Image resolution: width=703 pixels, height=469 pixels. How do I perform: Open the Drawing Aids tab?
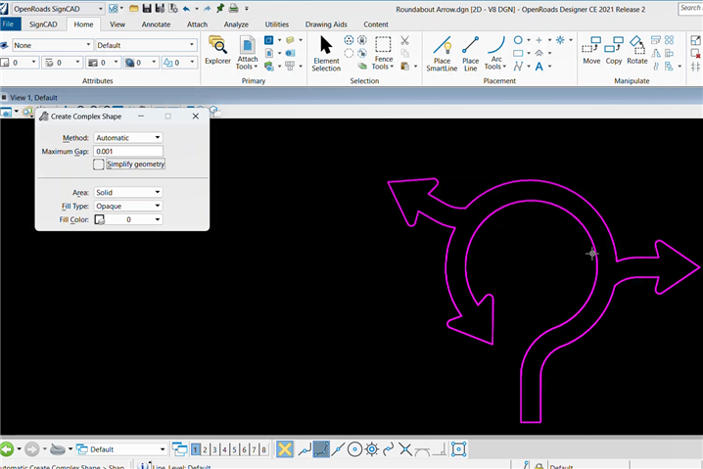328,23
